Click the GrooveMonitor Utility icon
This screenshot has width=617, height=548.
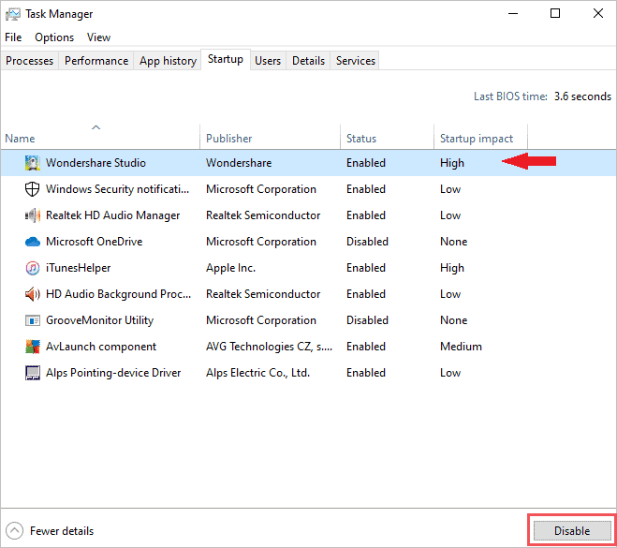coord(32,320)
